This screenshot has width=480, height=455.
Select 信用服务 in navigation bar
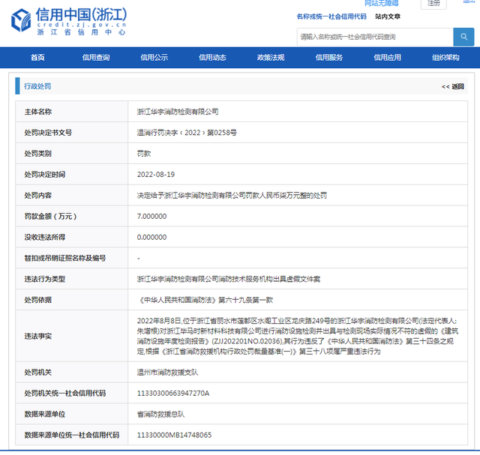329,58
